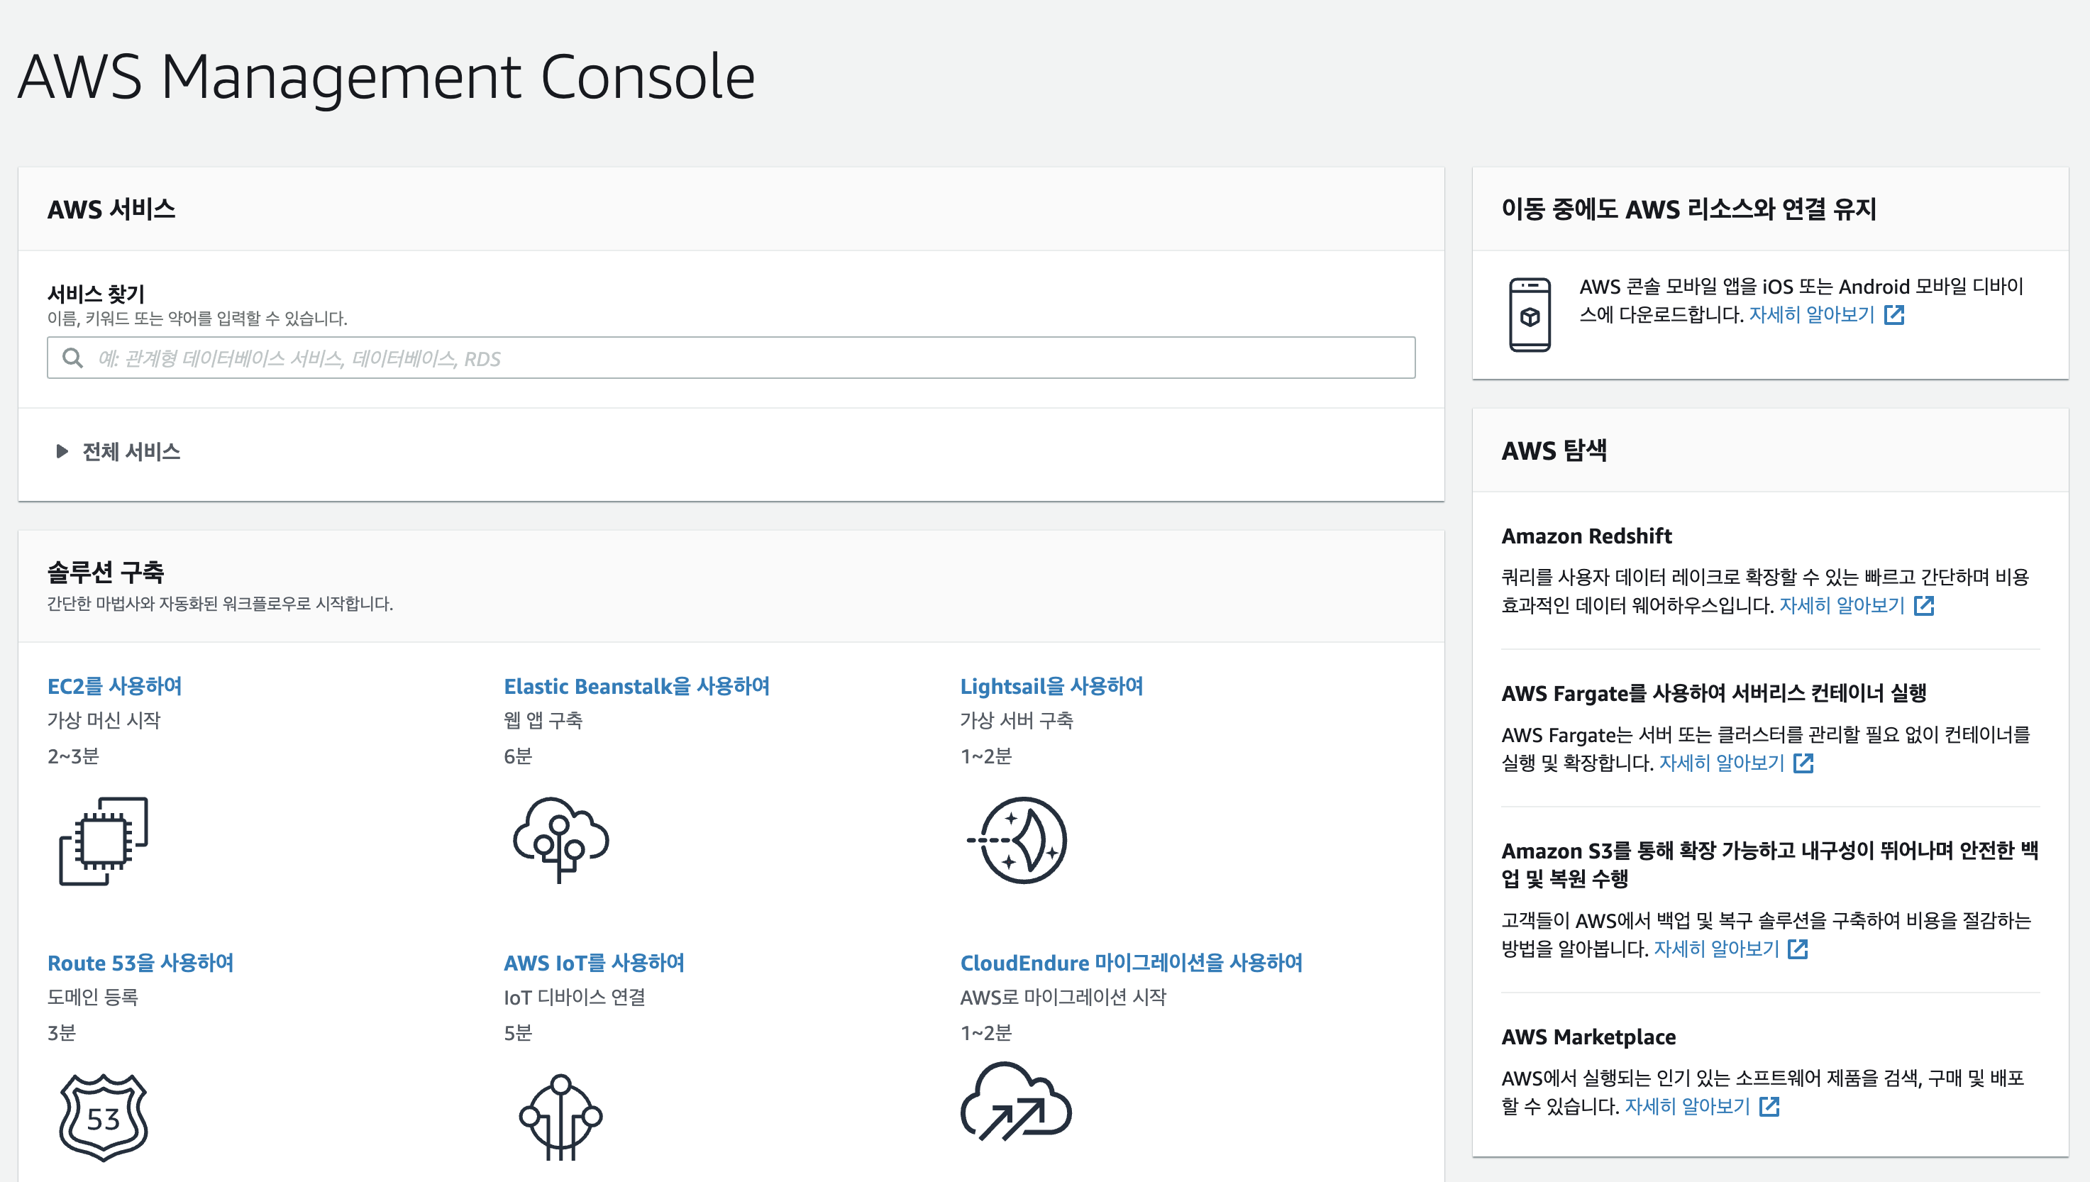The image size is (2090, 1182).
Task: Open 'Route 53을 사용하여' link
Action: [x=140, y=963]
